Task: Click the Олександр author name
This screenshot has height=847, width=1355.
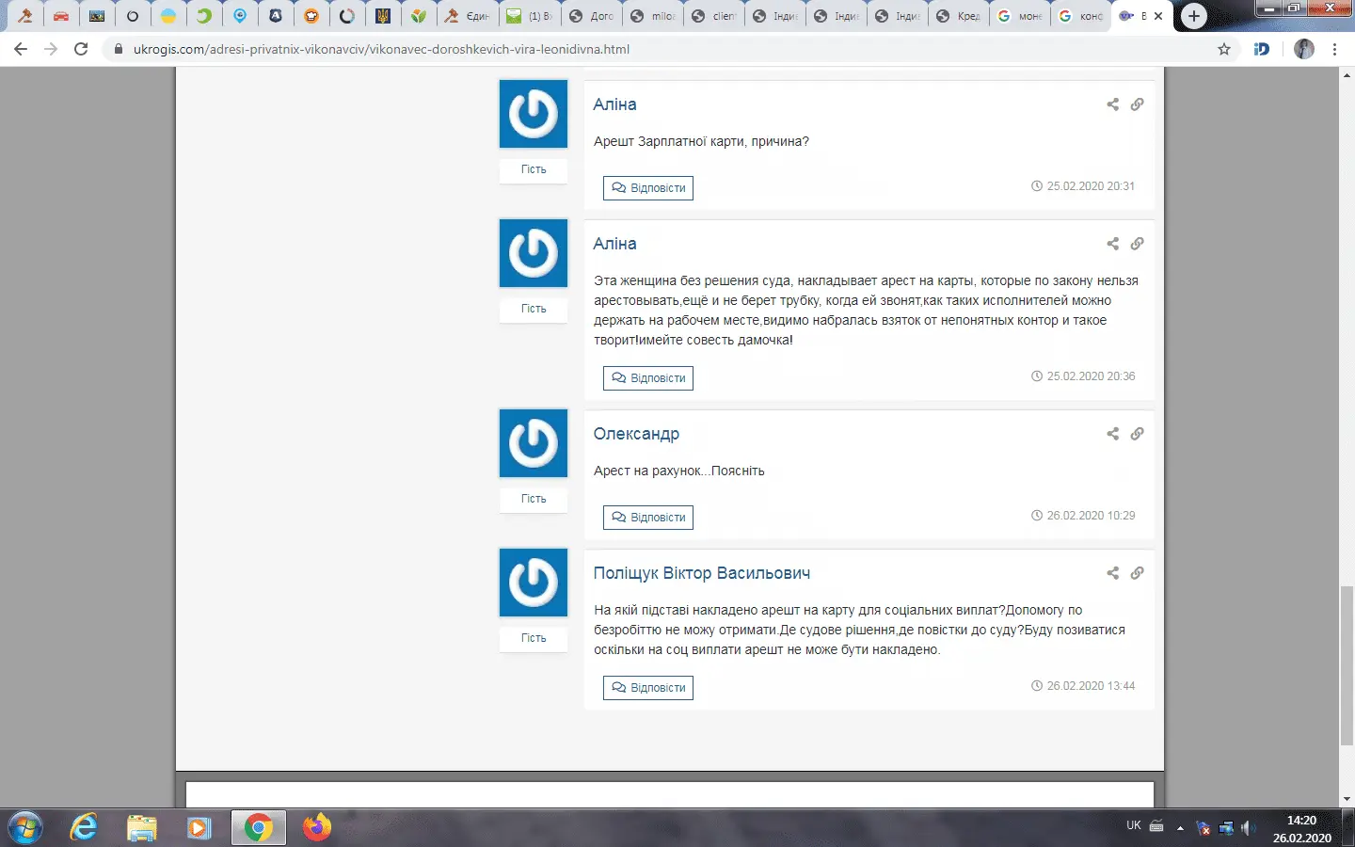Action: [x=636, y=434]
